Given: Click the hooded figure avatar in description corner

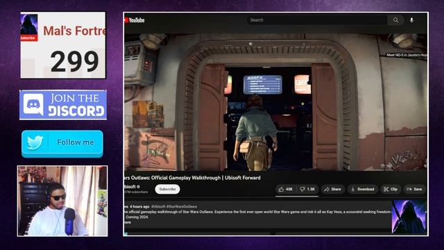Looking at the screenshot, I should [x=409, y=217].
